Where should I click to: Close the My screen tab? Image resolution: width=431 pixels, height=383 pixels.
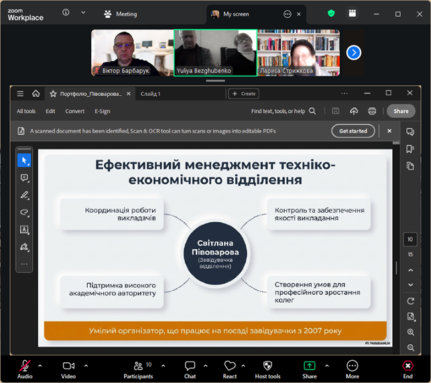click(x=299, y=14)
